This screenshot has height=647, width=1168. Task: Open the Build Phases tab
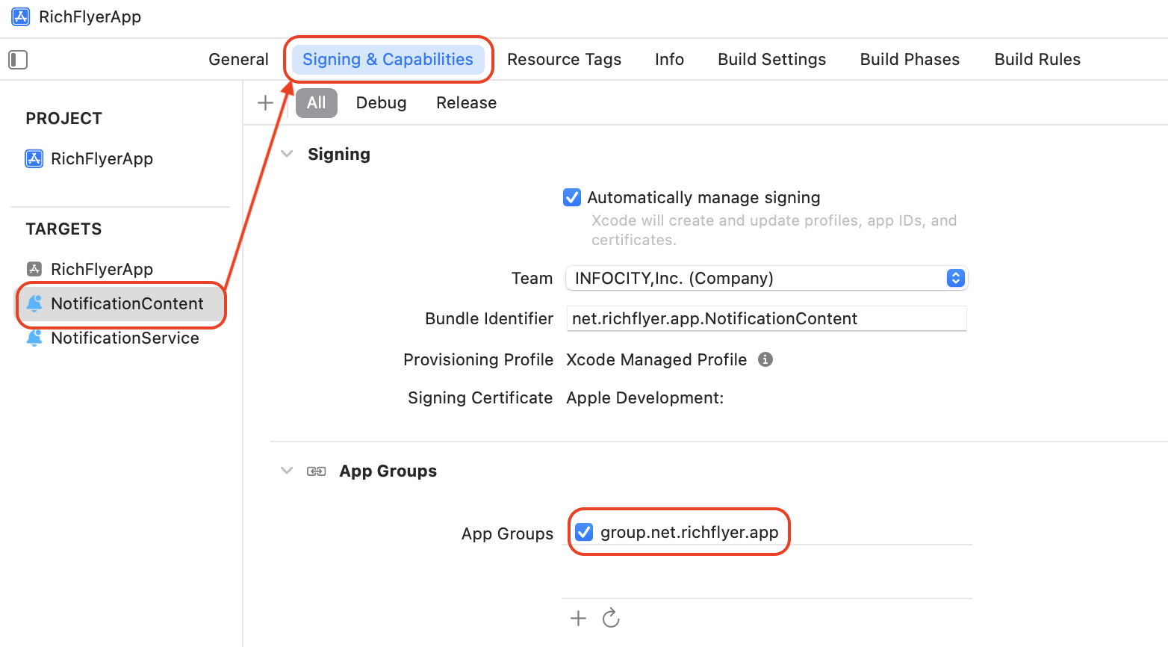click(x=910, y=60)
